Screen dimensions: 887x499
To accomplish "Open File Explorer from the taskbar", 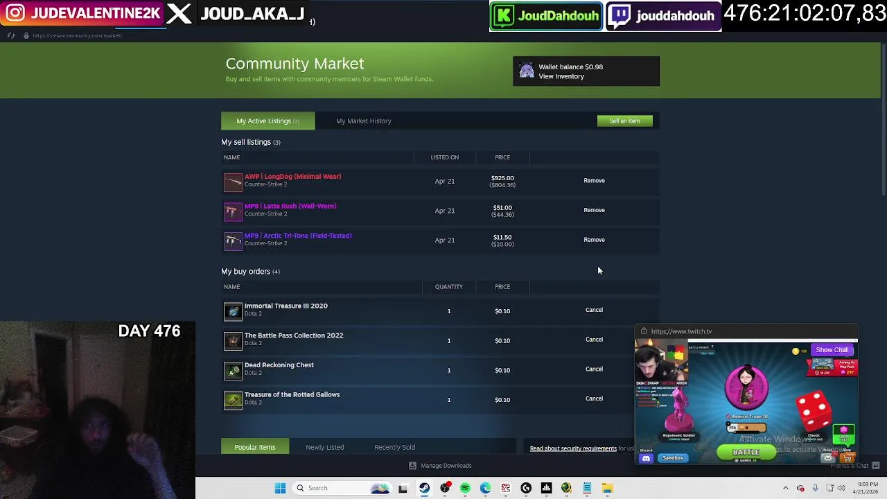I will (607, 488).
